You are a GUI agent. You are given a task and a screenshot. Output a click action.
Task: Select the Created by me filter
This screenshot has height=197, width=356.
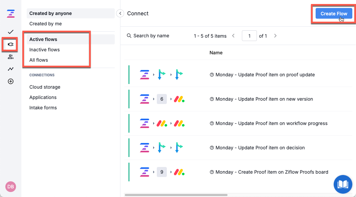(45, 24)
